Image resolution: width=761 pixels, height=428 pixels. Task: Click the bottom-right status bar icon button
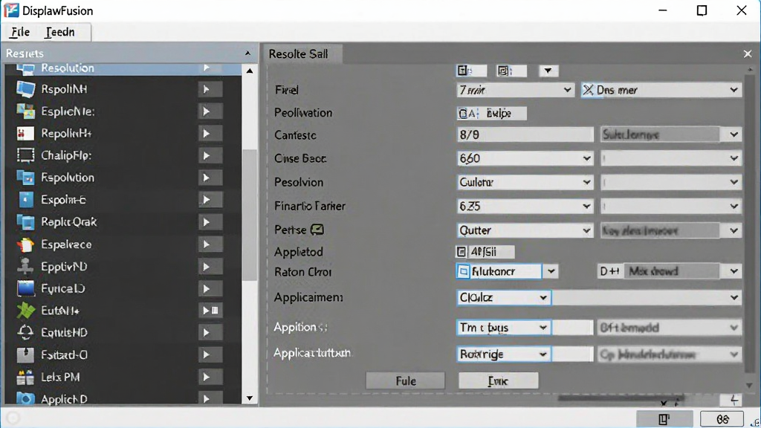tap(755, 422)
